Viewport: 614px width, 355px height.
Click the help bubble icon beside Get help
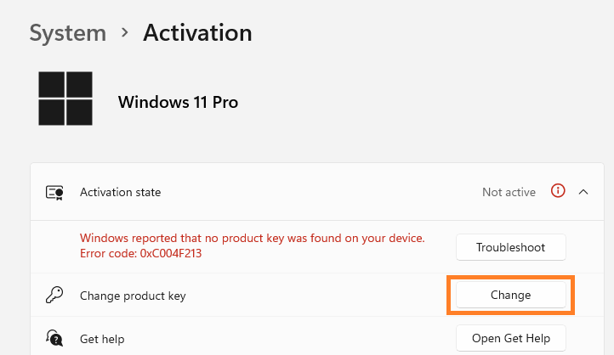[x=54, y=338]
